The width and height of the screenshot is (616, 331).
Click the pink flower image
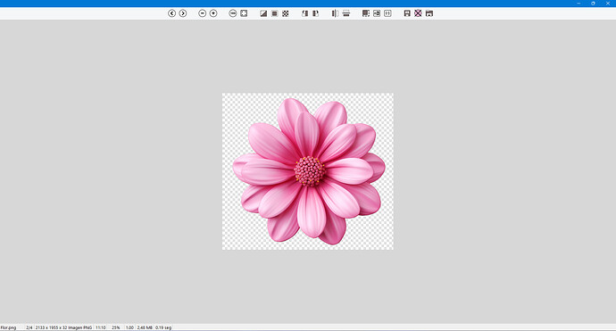click(308, 171)
